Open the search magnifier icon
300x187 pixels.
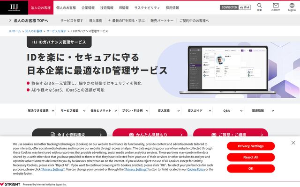(259, 7)
